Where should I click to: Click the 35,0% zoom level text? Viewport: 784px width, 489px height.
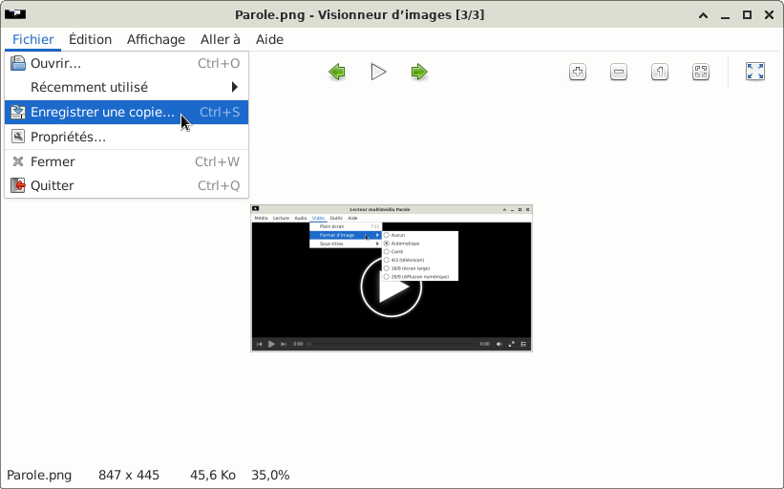coord(270,475)
